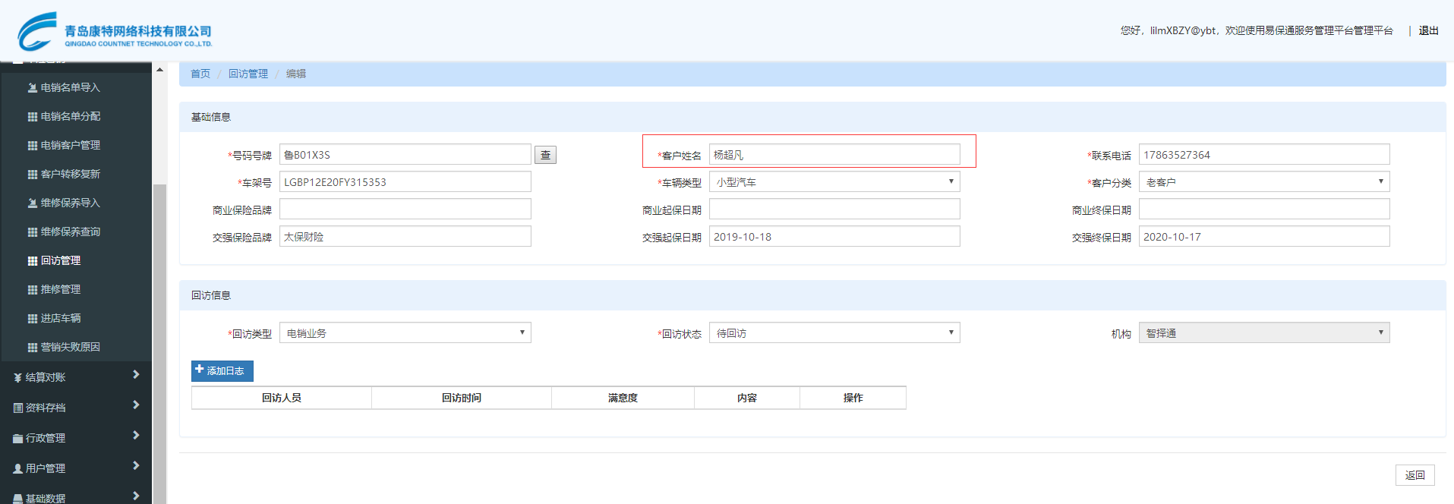Image resolution: width=1454 pixels, height=504 pixels.
Task: Open the 客户分类 dropdown
Action: (x=1264, y=181)
